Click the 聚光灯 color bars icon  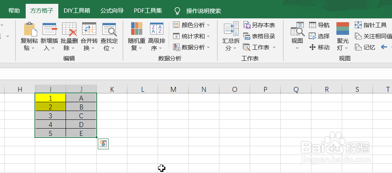click(x=343, y=28)
